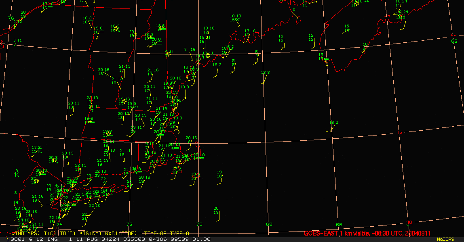Click the 0001 frame counter in status line
The width and height of the screenshot is (464, 242).
click(17, 239)
